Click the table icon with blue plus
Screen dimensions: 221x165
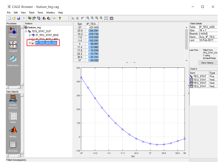point(88,18)
